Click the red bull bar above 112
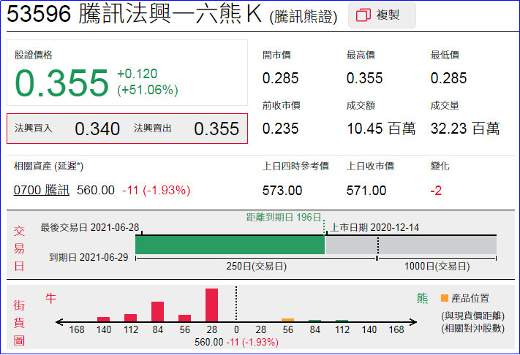 [x=130, y=318]
